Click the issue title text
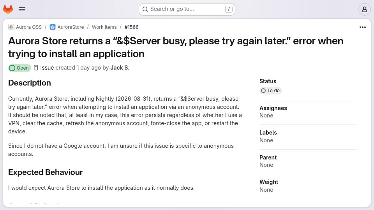 [x=176, y=47]
